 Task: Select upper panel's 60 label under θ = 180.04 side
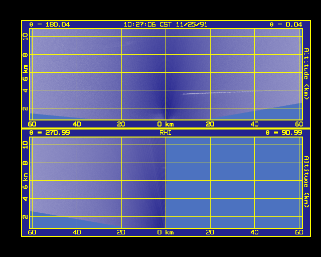tap(32, 124)
